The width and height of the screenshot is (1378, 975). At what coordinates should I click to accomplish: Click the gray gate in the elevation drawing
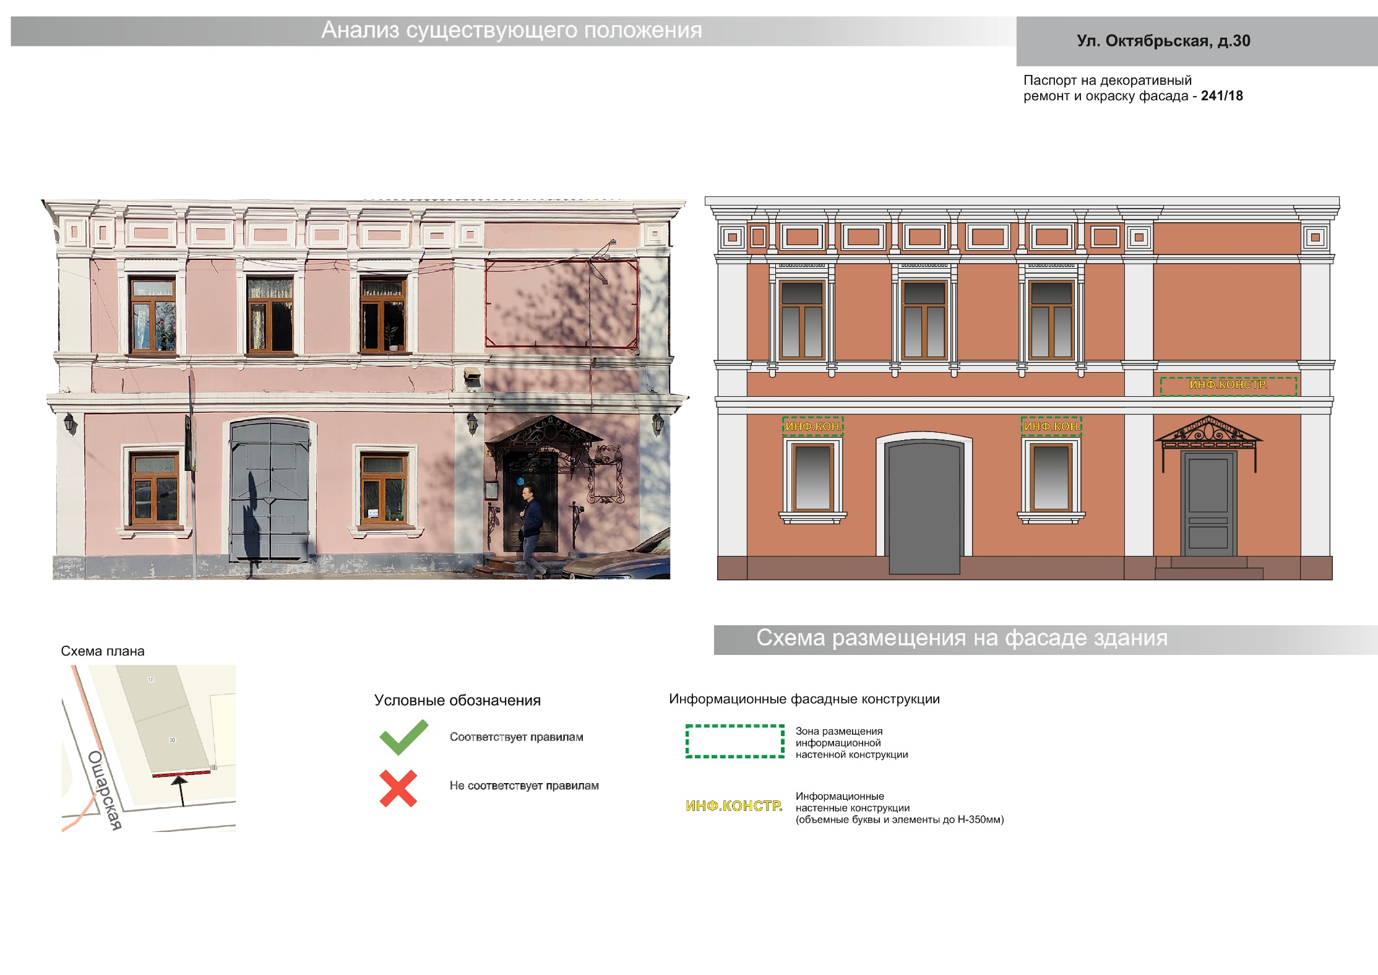[924, 508]
